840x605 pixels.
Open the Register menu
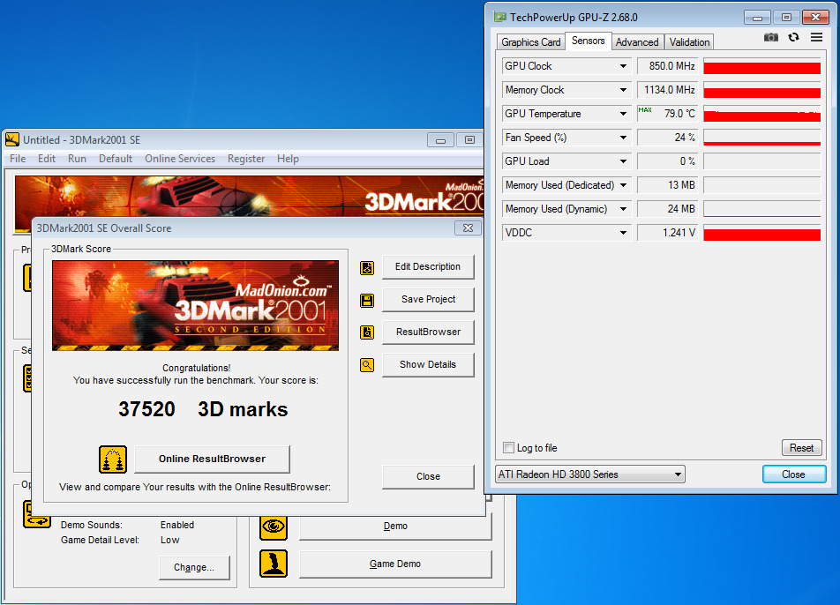[246, 159]
